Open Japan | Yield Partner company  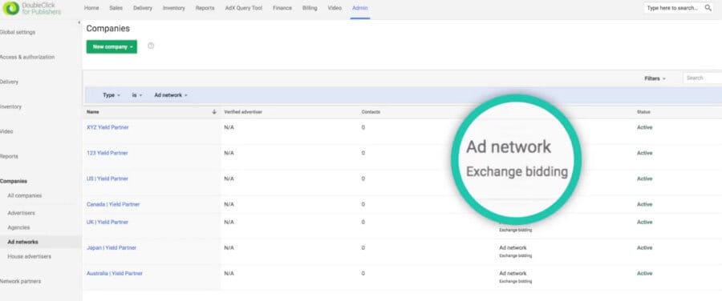[x=112, y=247]
